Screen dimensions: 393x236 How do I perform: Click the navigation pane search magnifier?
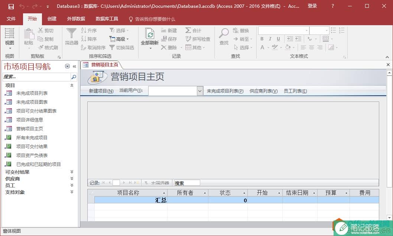(x=74, y=77)
